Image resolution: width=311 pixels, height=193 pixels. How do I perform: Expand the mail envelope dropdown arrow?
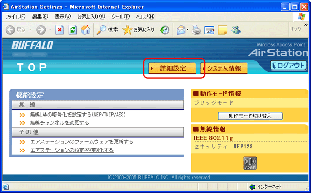(x=188, y=30)
